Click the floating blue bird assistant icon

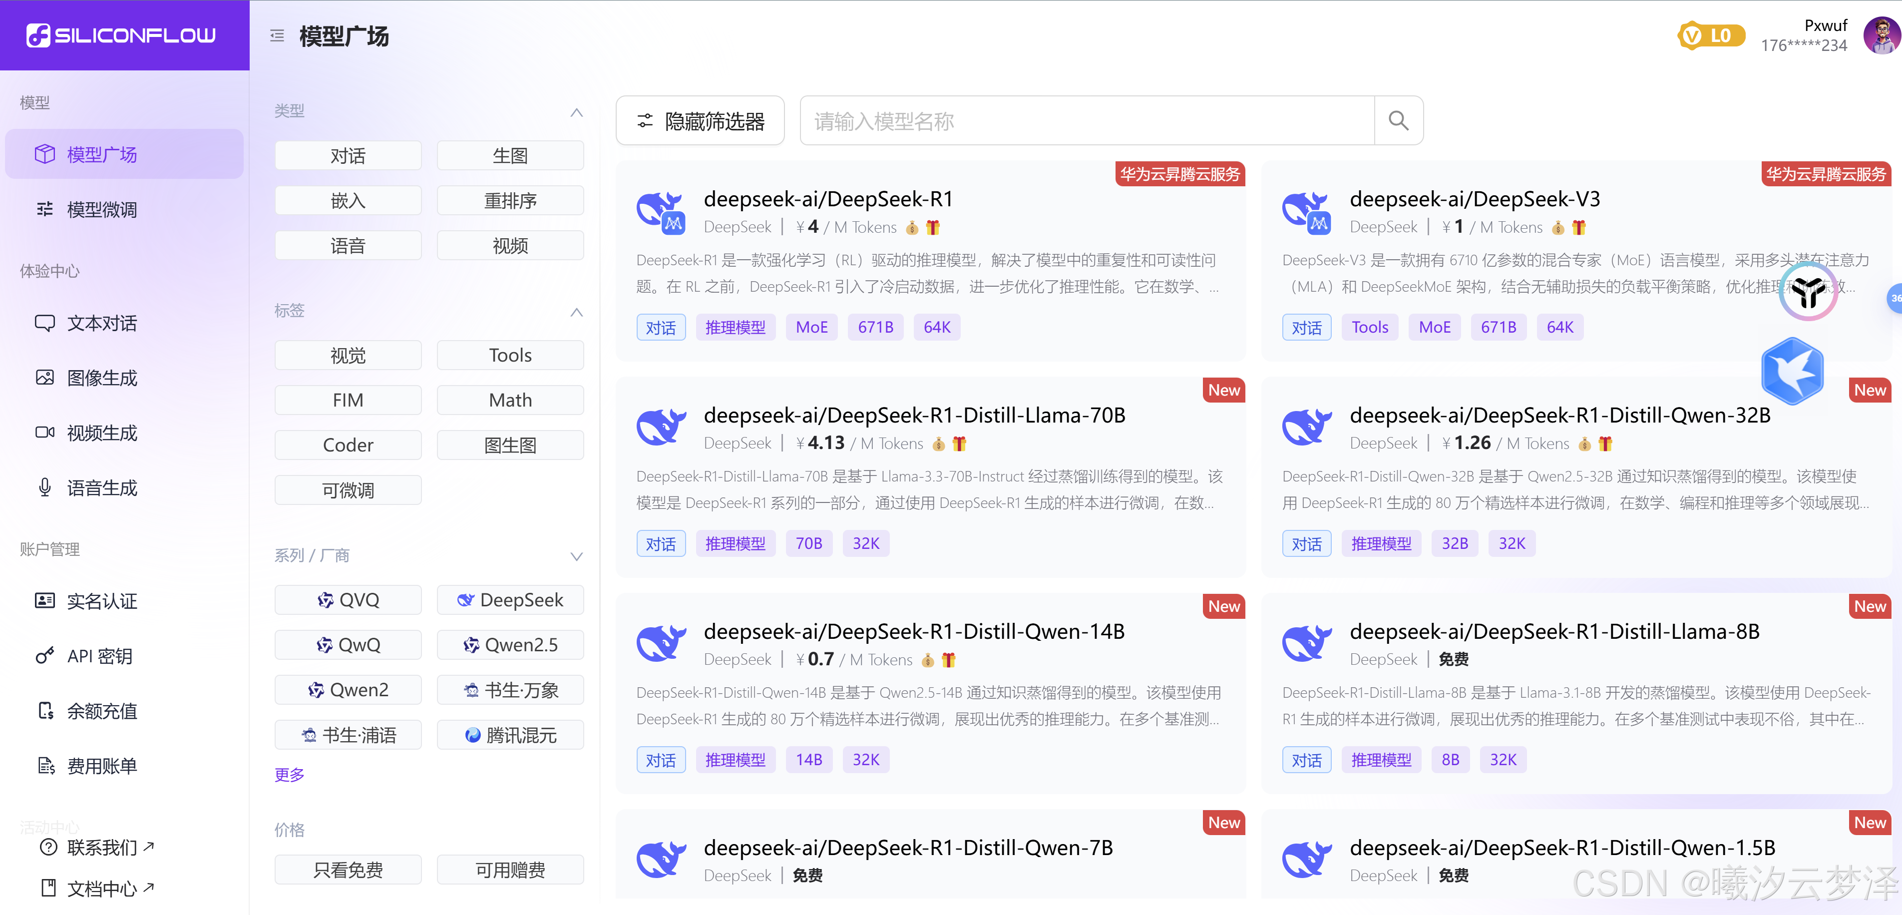pos(1792,371)
